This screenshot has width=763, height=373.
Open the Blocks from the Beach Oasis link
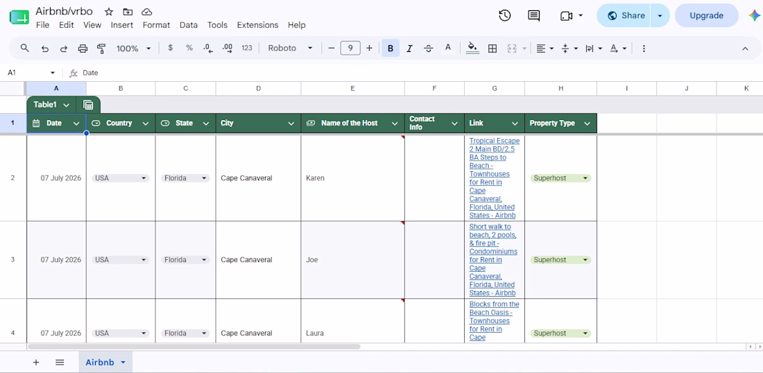point(495,320)
